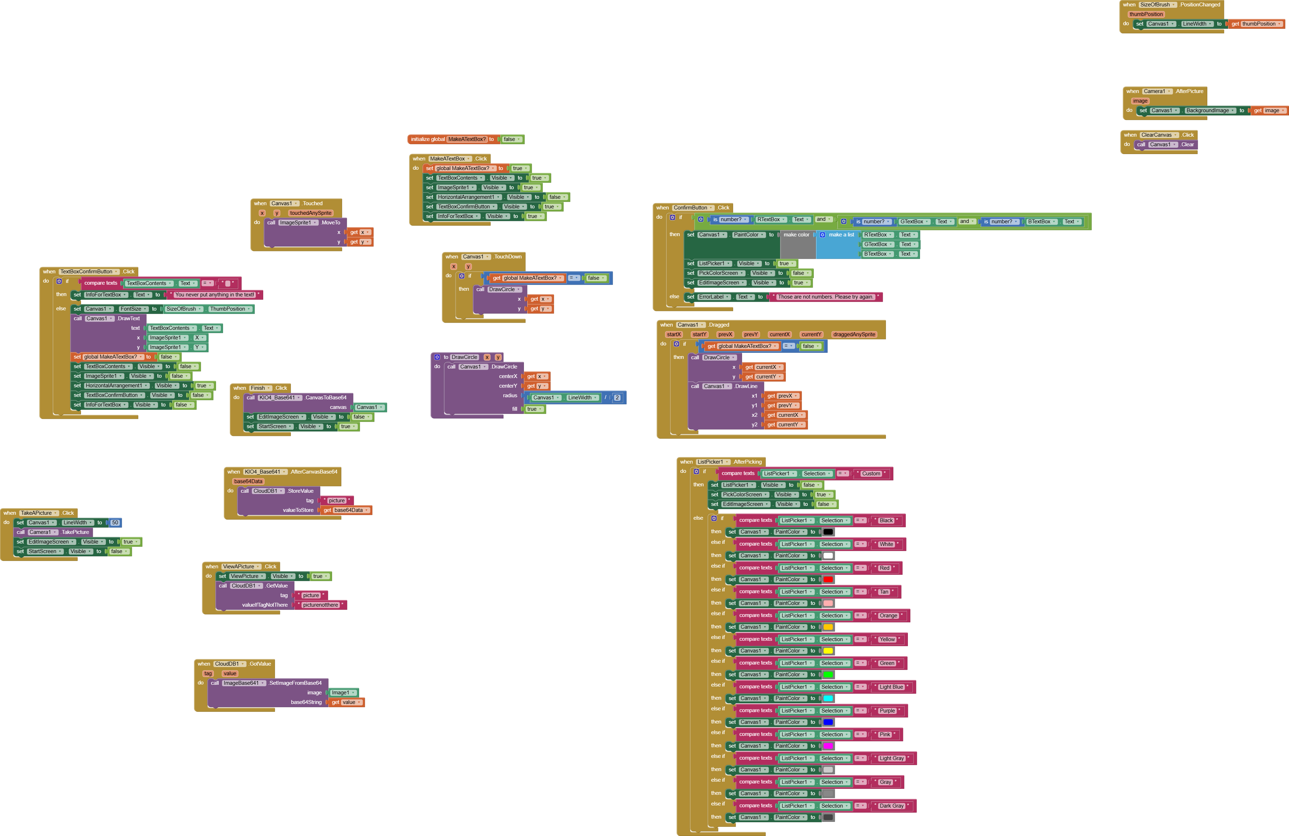Open gear on ConfirmButton.Click if block
The height and width of the screenshot is (836, 1289).
[672, 218]
